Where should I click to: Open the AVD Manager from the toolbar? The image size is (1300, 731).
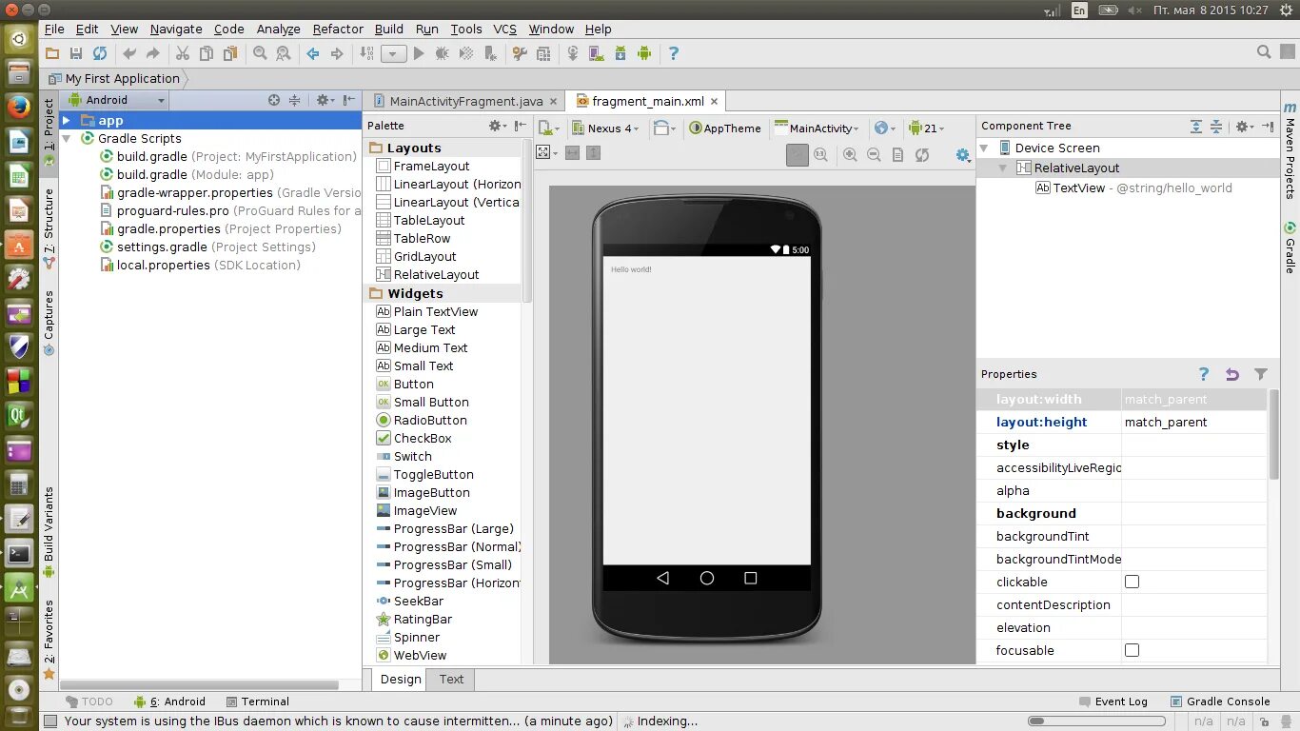(597, 54)
